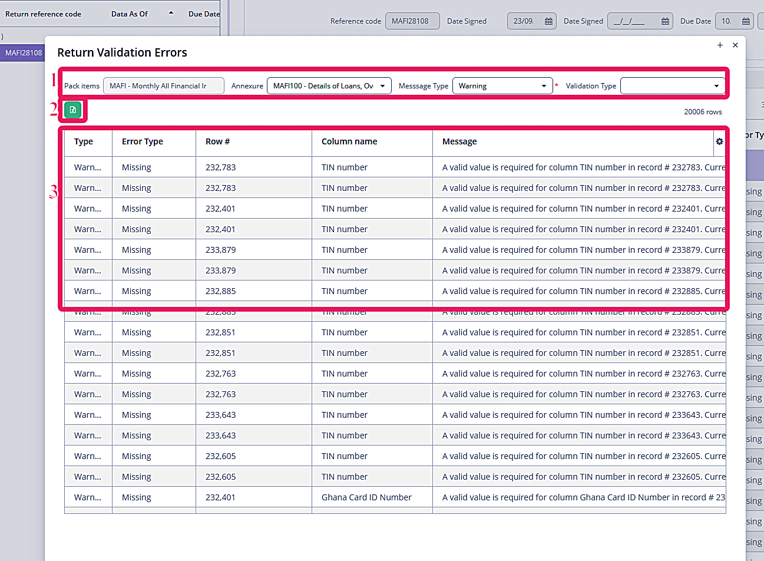Image resolution: width=764 pixels, height=561 pixels.
Task: Open the table column settings gear
Action: point(719,141)
